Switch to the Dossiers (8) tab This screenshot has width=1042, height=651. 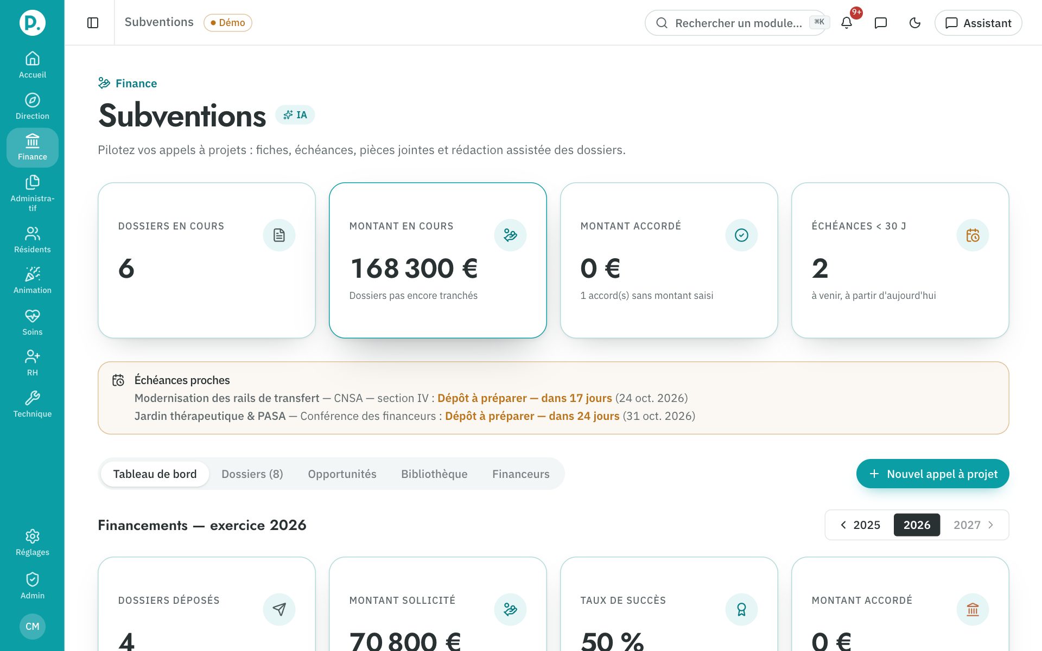coord(252,474)
